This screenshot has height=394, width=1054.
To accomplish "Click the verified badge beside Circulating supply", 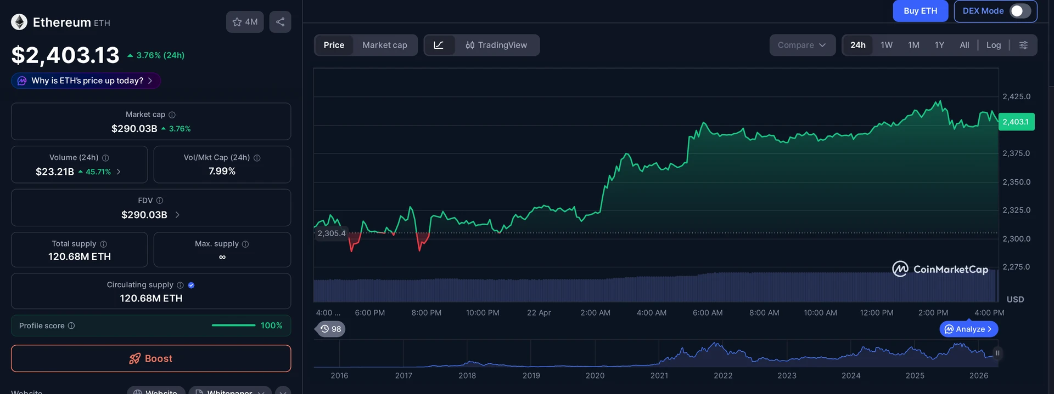I will tap(191, 285).
